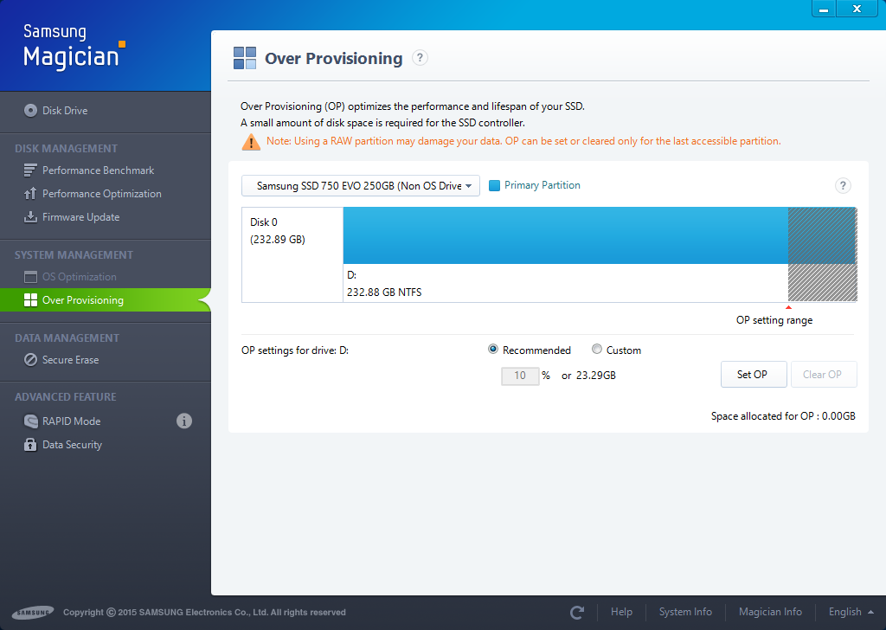Viewport: 886px width, 630px height.
Task: Click the Disk Drive disc icon
Action: pyautogui.click(x=30, y=111)
